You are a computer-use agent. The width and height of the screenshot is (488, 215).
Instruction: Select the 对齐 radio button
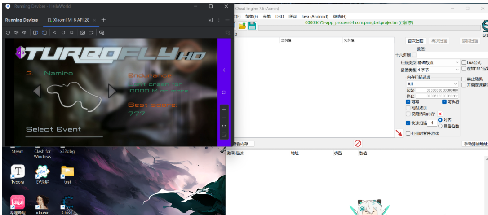tap(440, 120)
